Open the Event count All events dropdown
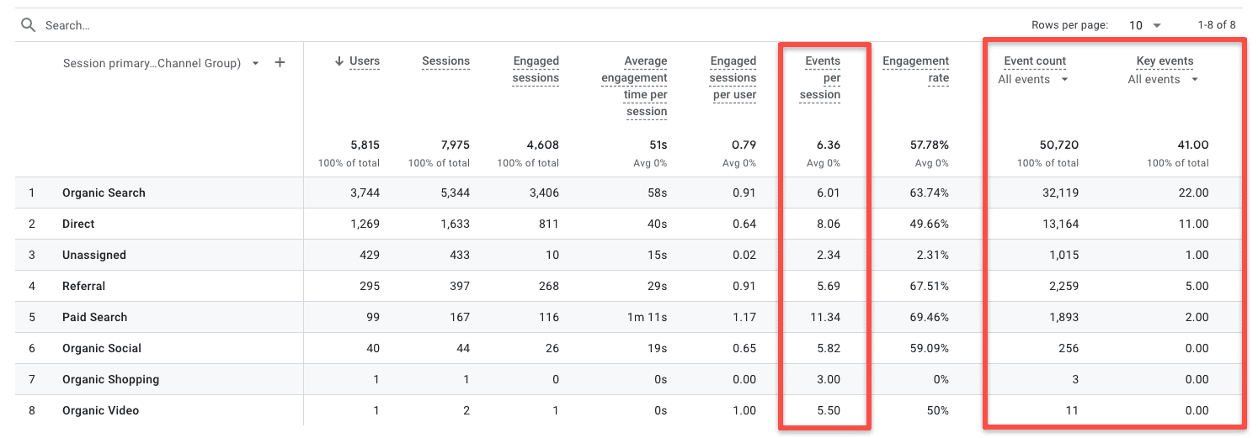 click(1032, 80)
